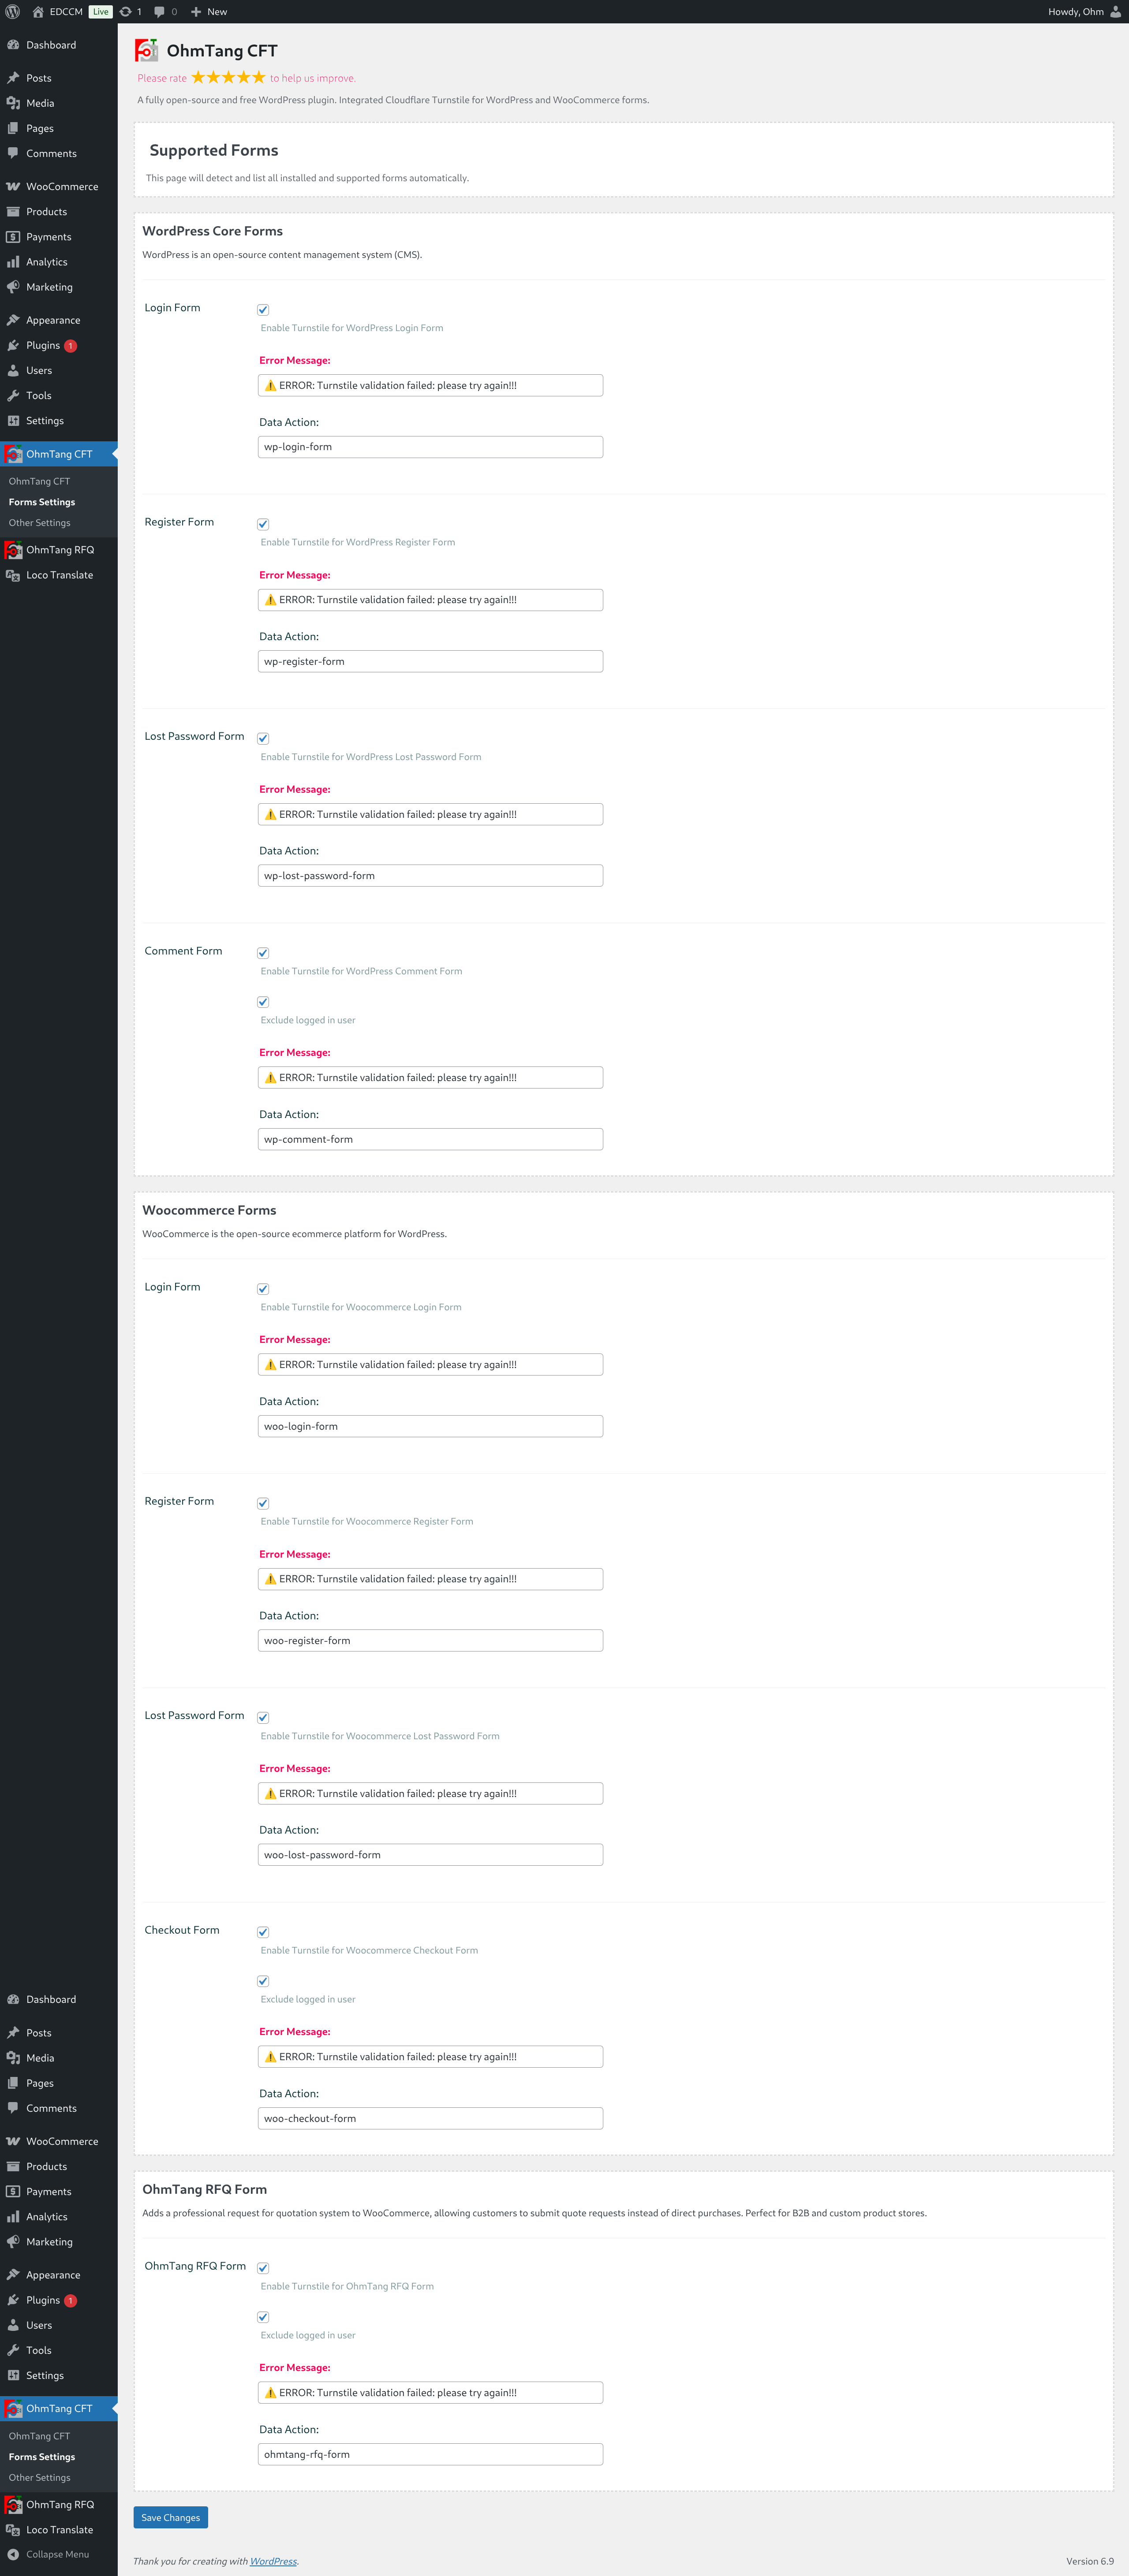
Task: Open Loco Translate from the sidebar
Action: point(59,575)
